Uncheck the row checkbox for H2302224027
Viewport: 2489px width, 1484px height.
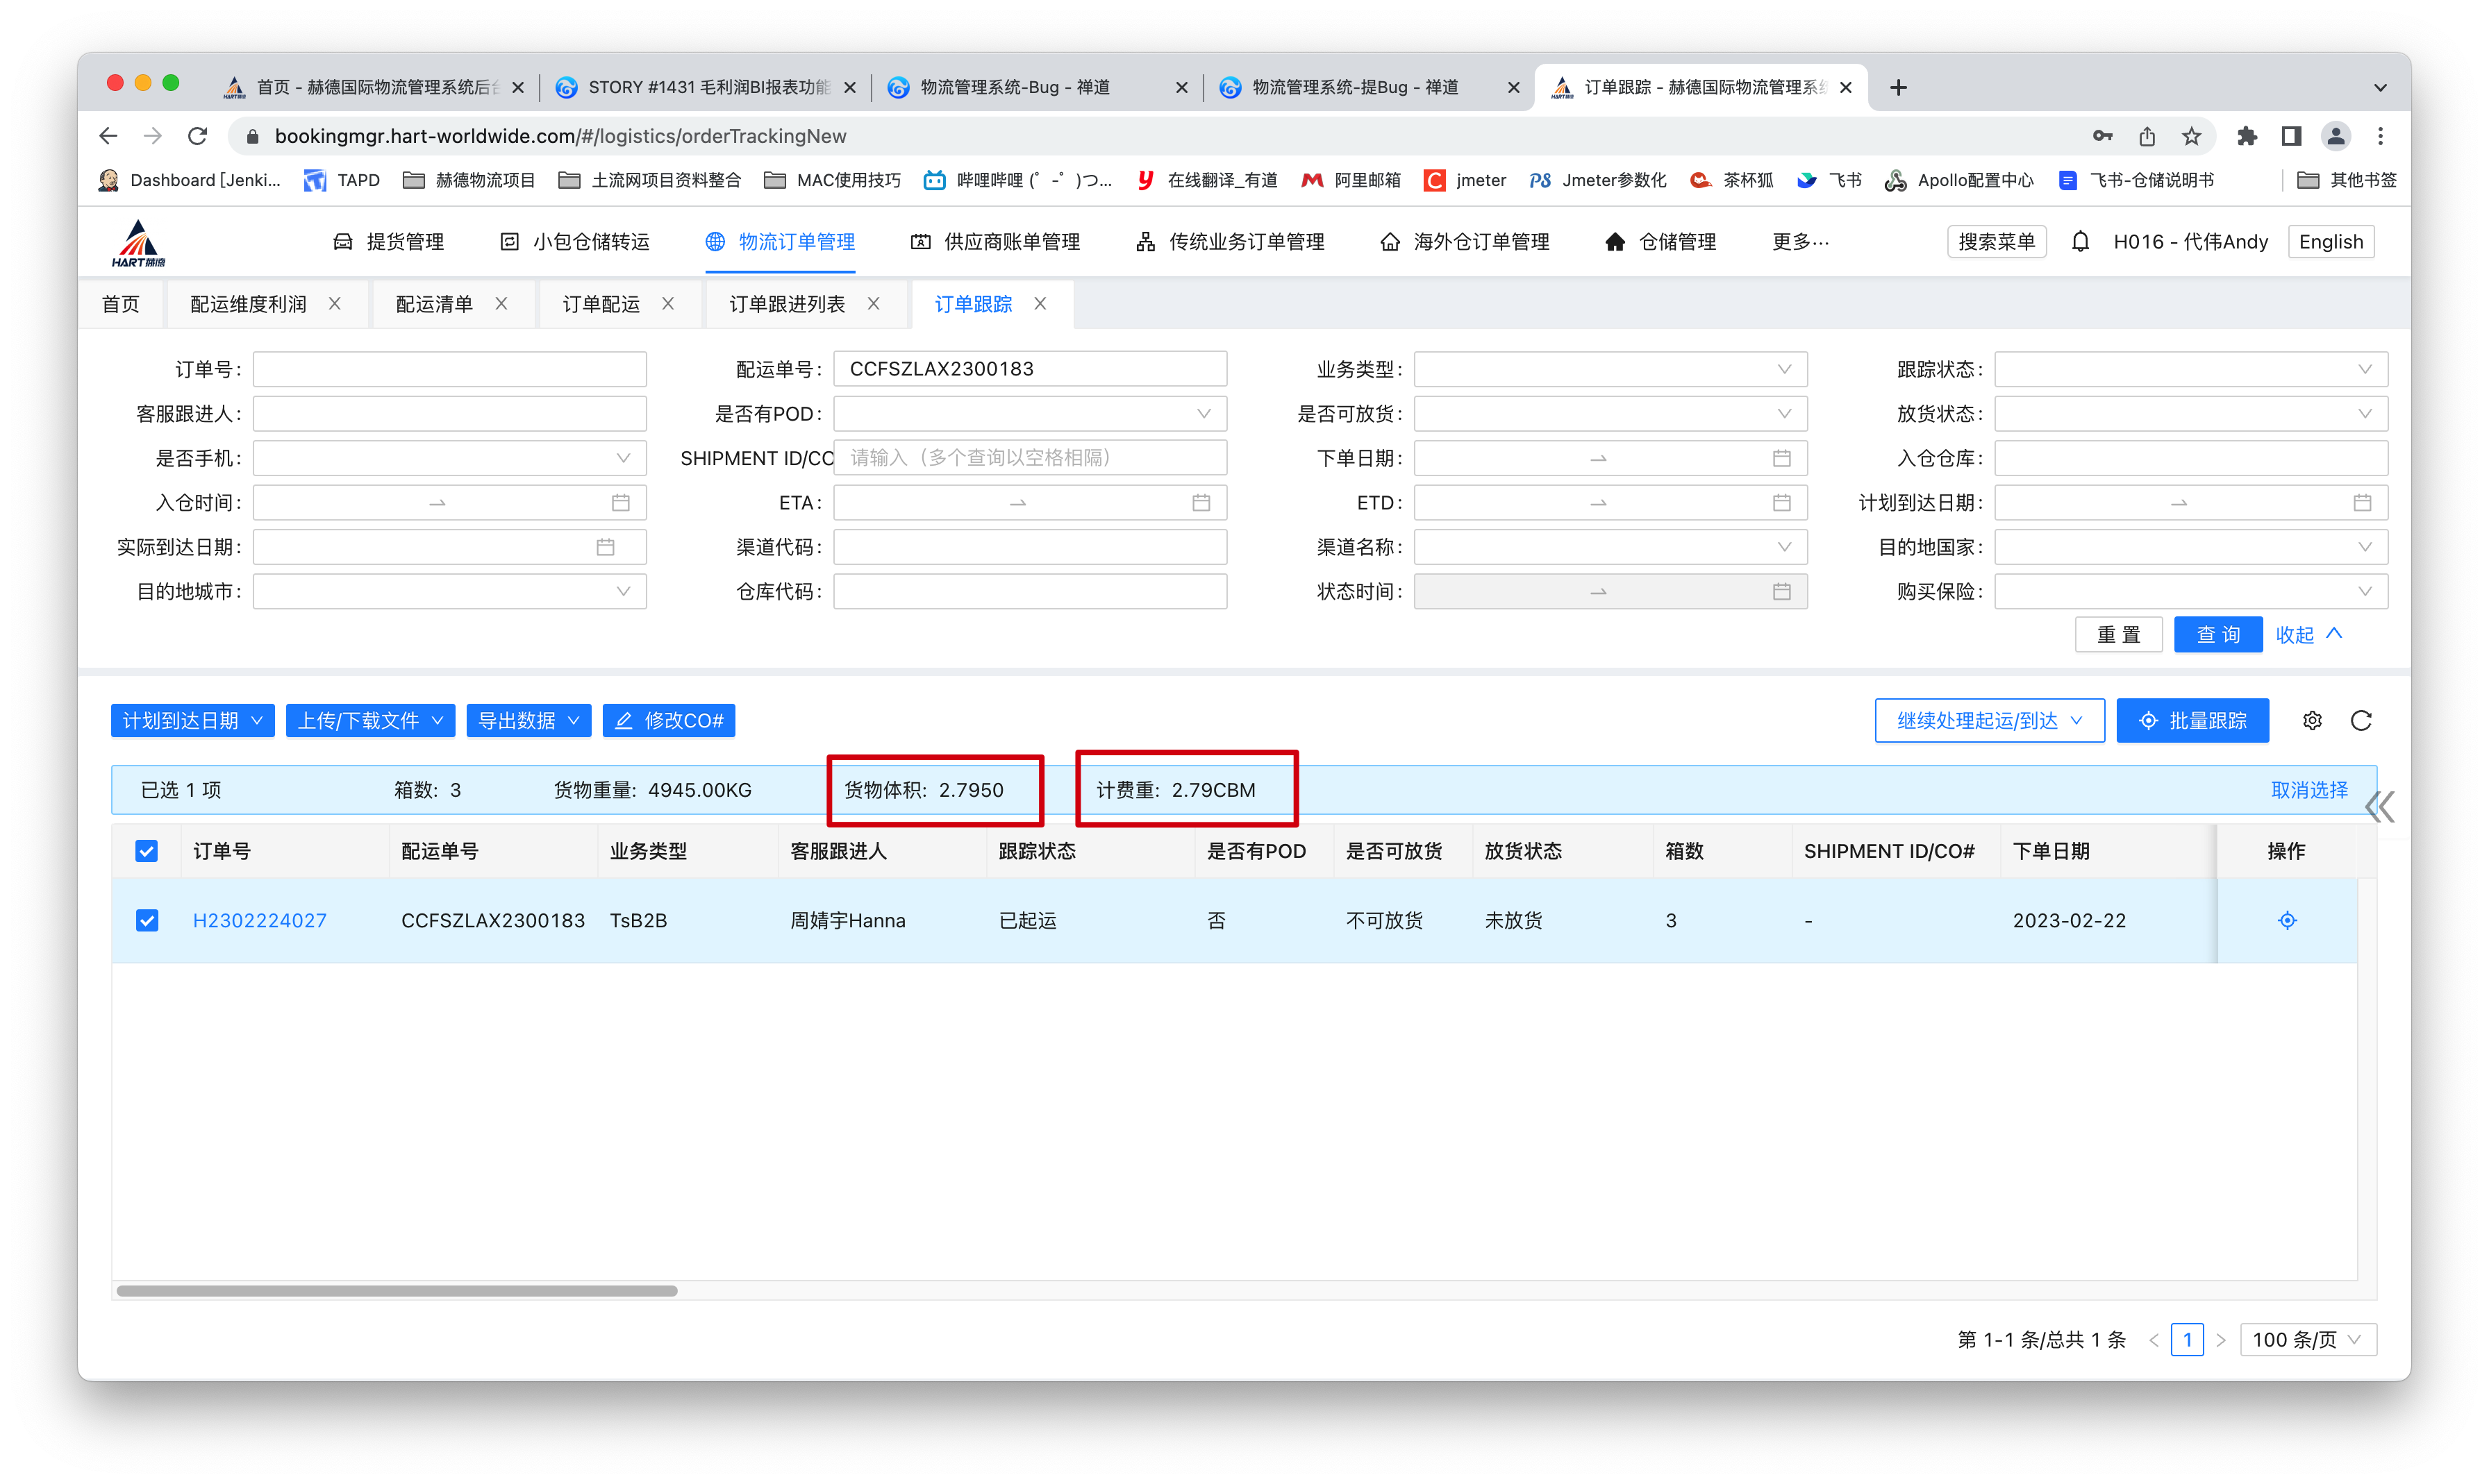(x=147, y=920)
